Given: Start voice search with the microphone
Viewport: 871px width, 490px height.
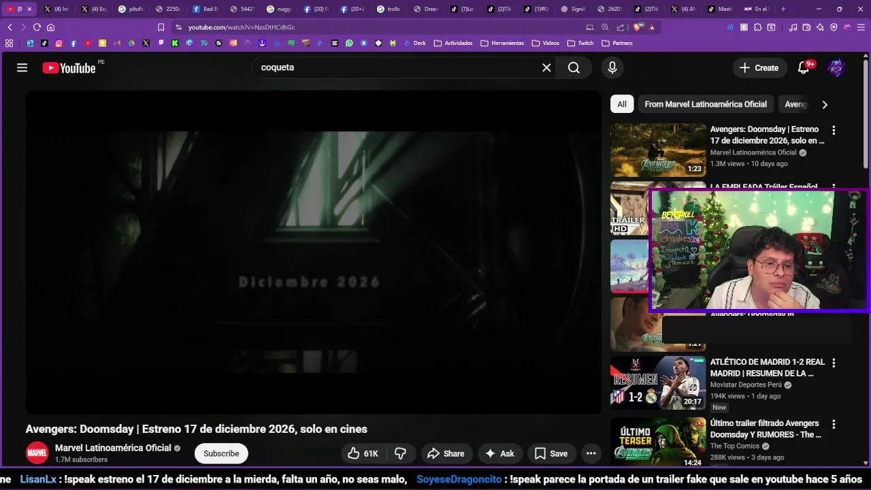Looking at the screenshot, I should (x=612, y=67).
